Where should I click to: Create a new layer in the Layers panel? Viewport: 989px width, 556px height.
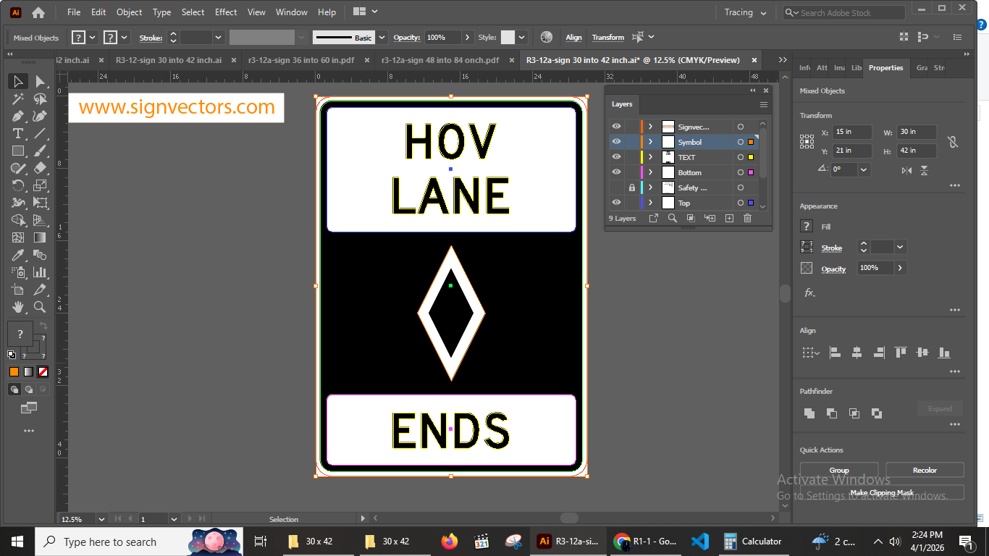point(729,218)
